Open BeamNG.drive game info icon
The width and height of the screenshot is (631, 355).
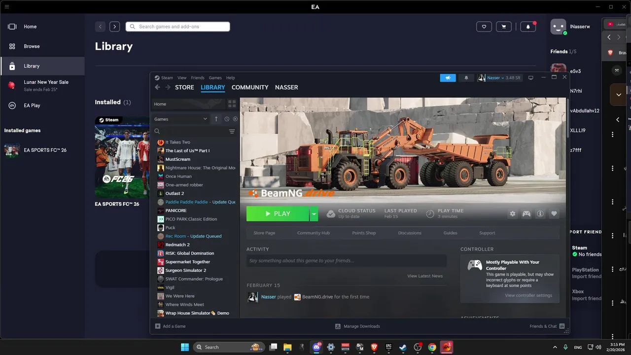coord(540,213)
